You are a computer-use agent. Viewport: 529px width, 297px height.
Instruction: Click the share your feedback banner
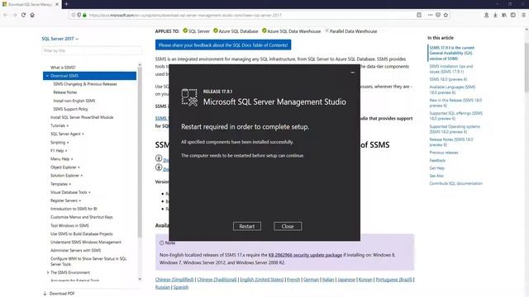pos(223,45)
